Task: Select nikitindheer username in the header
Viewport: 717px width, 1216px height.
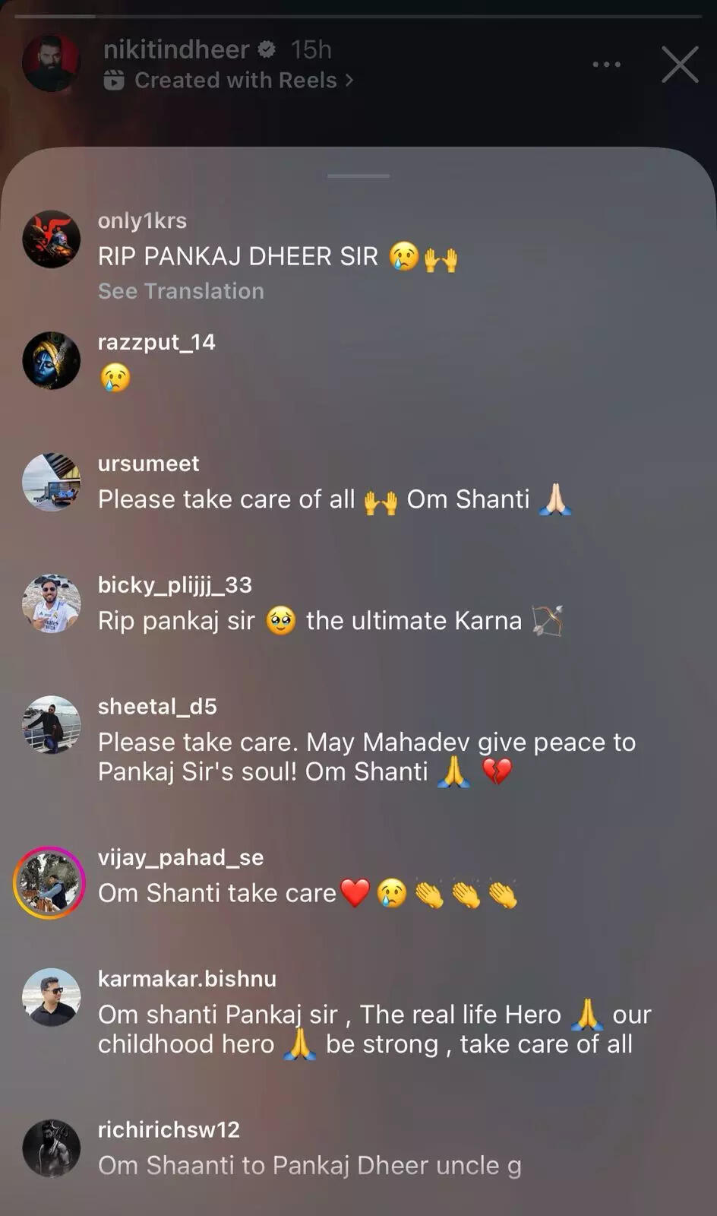Action: click(x=176, y=49)
